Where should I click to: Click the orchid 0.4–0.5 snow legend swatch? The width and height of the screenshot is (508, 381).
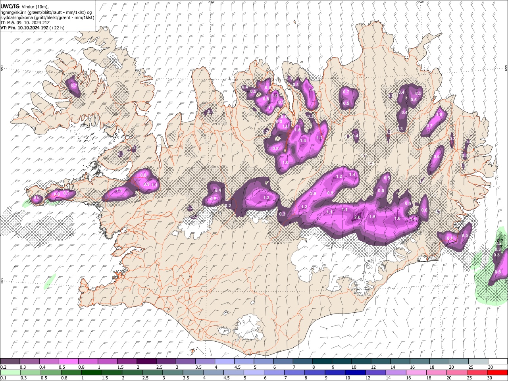point(49,362)
